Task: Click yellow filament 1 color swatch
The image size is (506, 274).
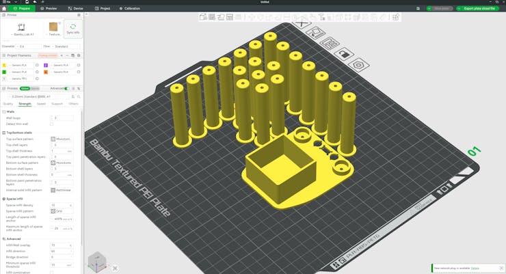Action: [4, 66]
